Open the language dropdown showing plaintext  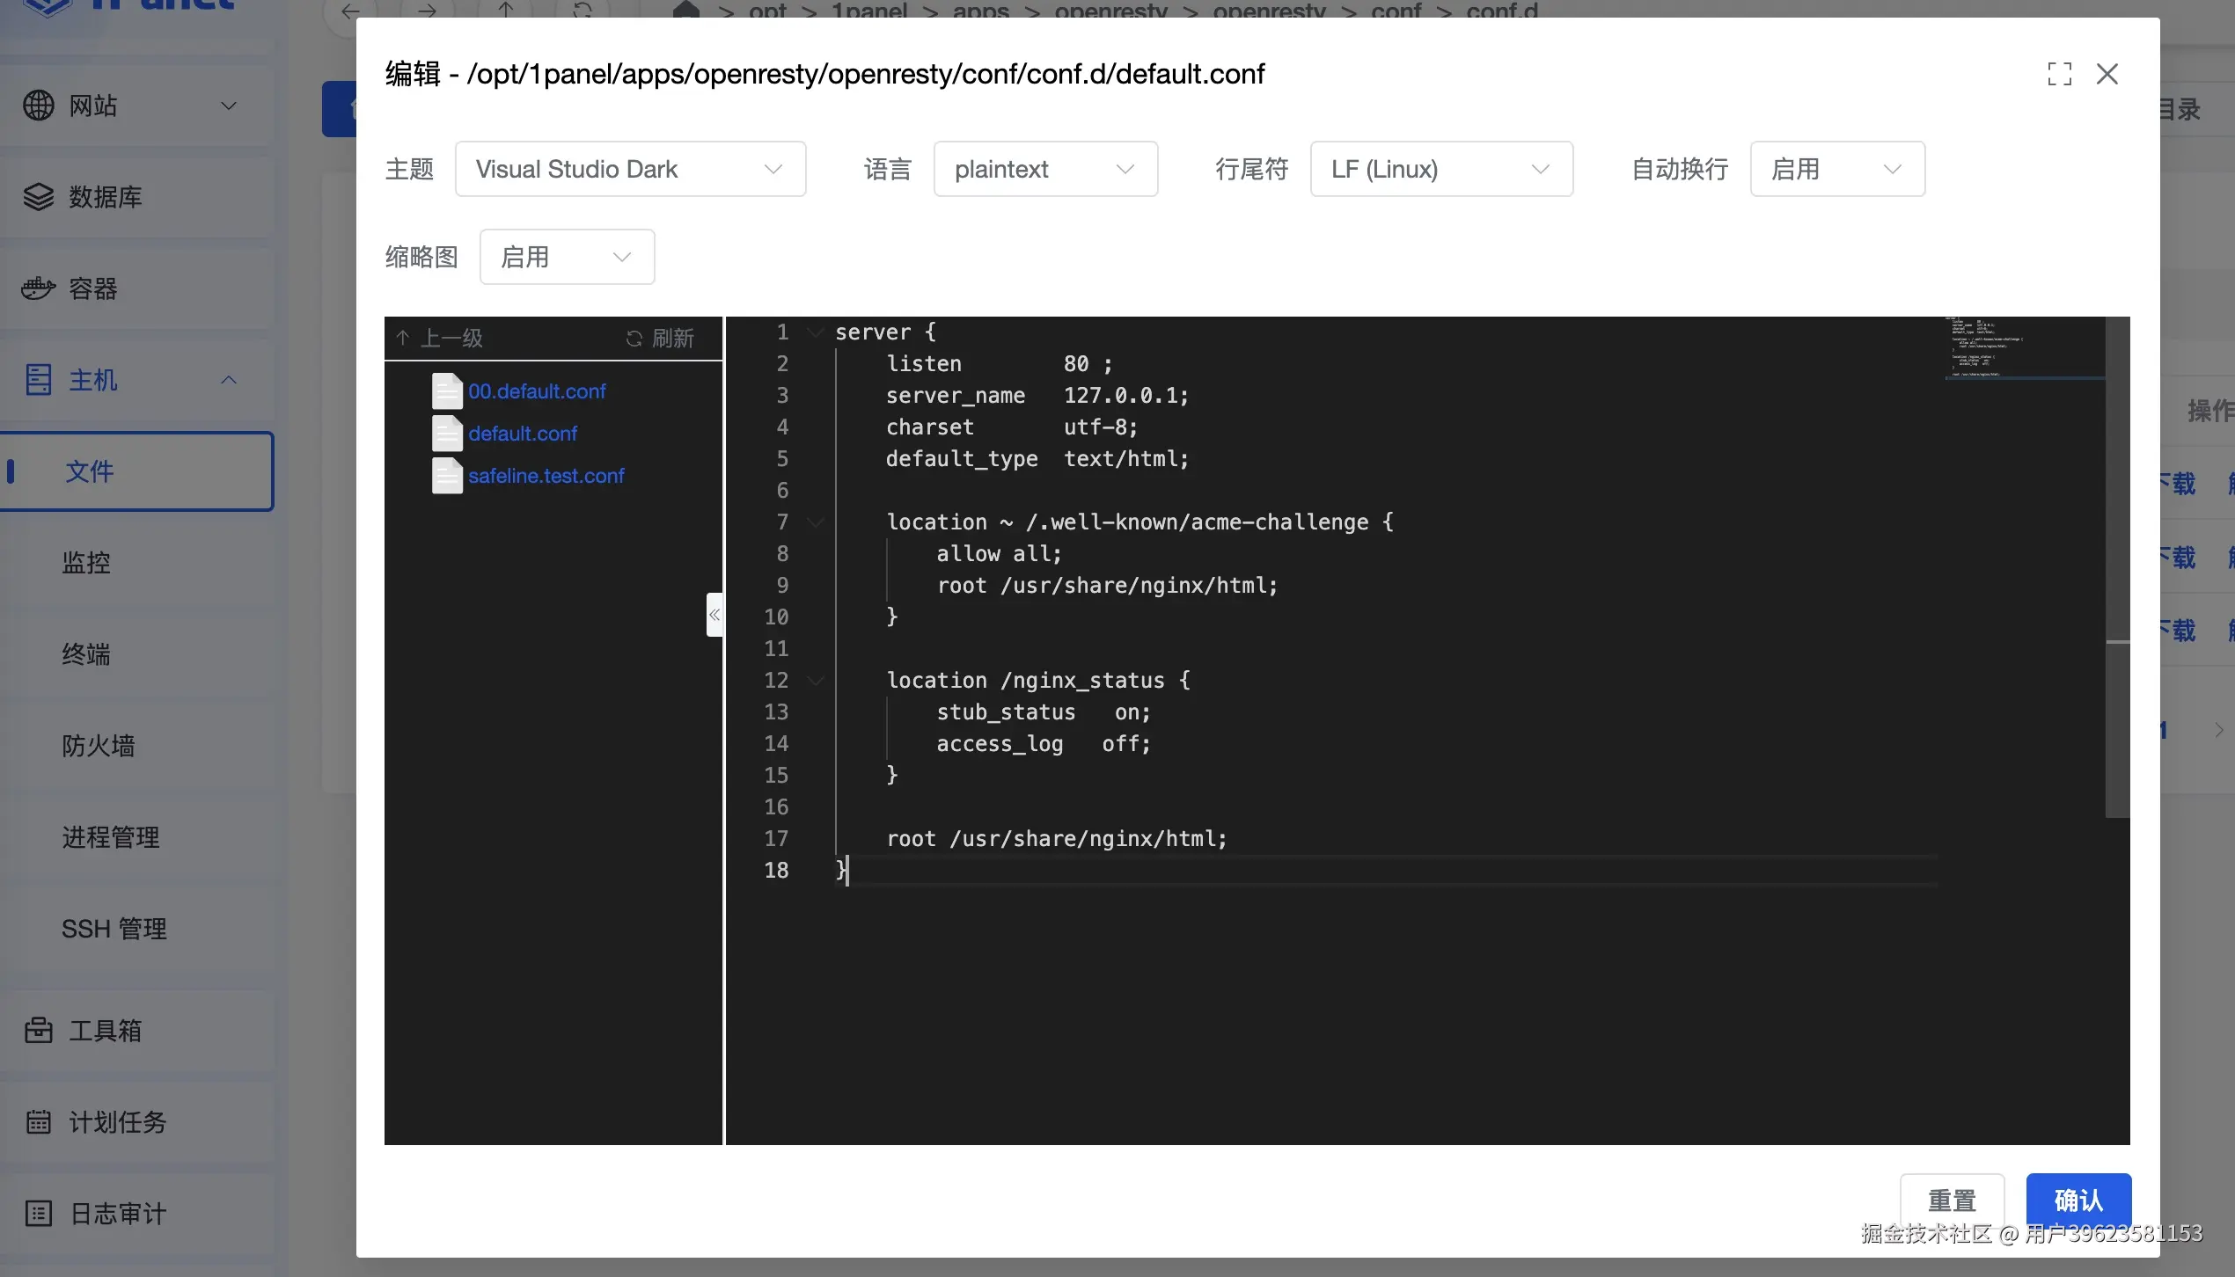[x=1044, y=169]
